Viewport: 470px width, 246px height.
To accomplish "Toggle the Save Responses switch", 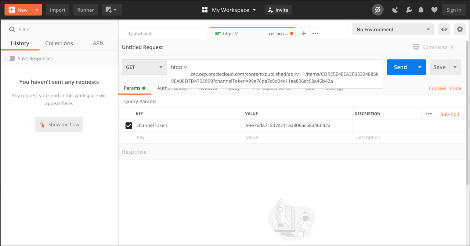I will click(10, 58).
